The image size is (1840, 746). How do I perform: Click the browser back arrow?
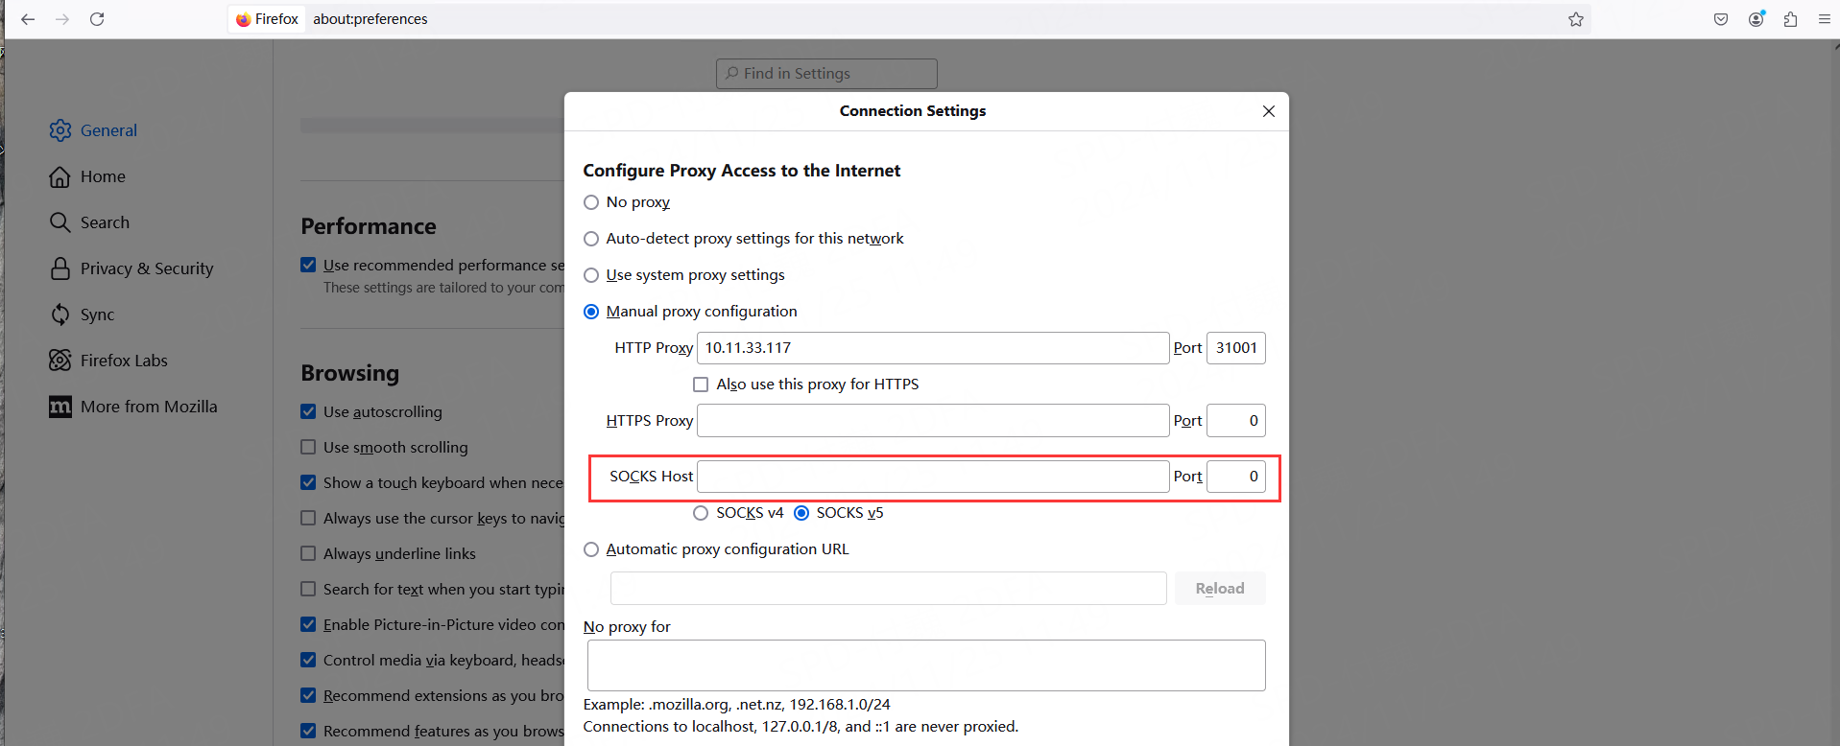28,19
